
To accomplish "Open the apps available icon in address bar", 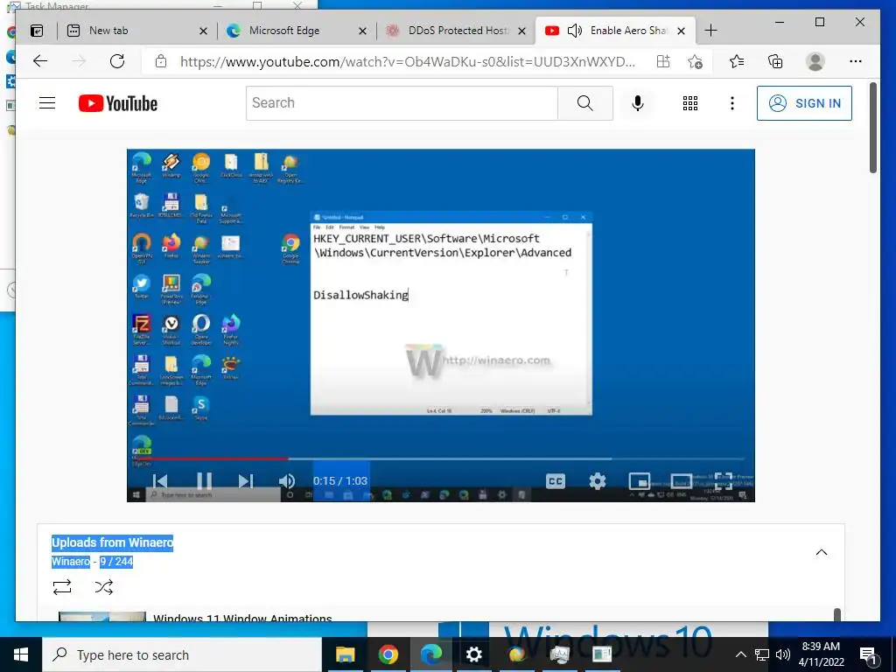I will coord(663,61).
